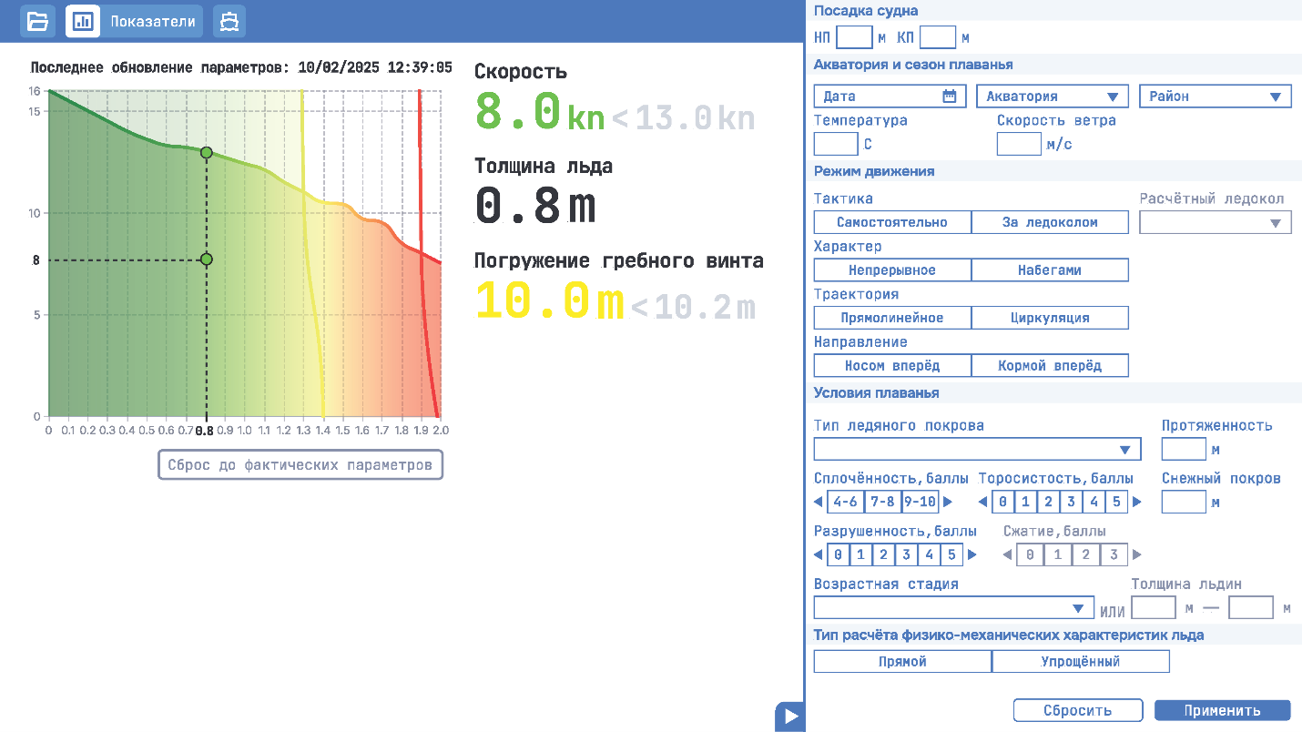1302x732 pixels.
Task: Click the green point on the speed curve
Action: pos(207,152)
